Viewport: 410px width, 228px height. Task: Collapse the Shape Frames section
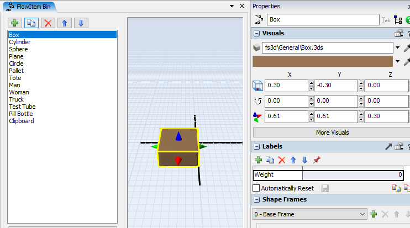tap(257, 199)
